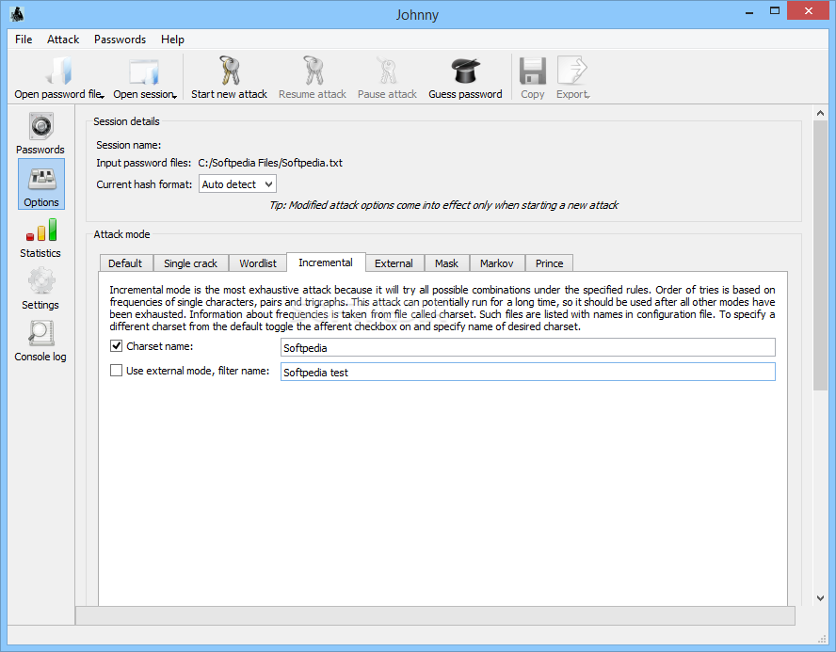Open the Passwords menu
Image resolution: width=836 pixels, height=652 pixels.
(x=120, y=40)
